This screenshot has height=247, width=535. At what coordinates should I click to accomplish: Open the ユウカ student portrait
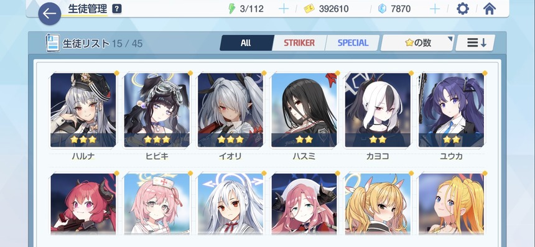point(452,110)
